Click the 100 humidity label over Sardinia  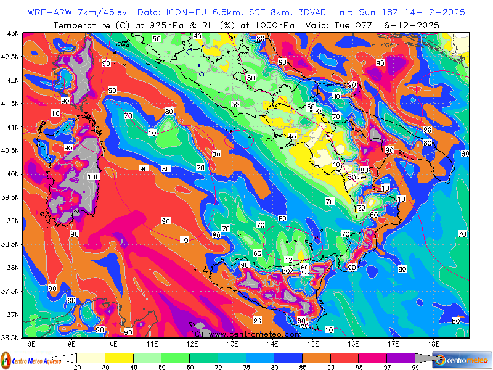[94, 177]
